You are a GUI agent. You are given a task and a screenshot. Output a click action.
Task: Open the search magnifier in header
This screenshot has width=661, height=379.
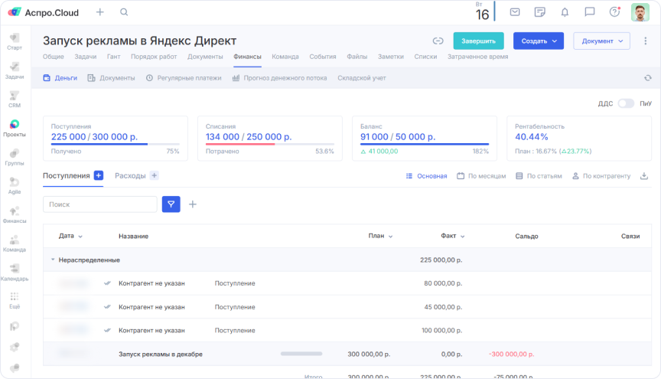click(124, 12)
